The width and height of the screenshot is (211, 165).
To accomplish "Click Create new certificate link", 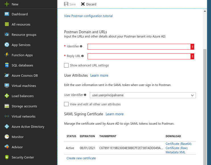I will coord(81,158).
